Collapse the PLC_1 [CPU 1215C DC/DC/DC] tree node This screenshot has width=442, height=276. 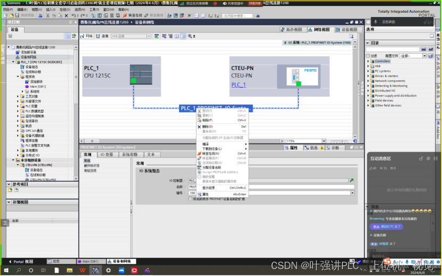[x=13, y=62]
